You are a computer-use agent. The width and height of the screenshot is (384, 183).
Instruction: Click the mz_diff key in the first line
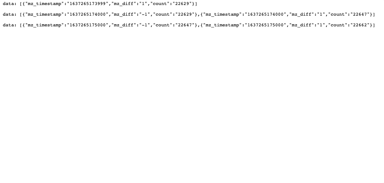tap(123, 4)
